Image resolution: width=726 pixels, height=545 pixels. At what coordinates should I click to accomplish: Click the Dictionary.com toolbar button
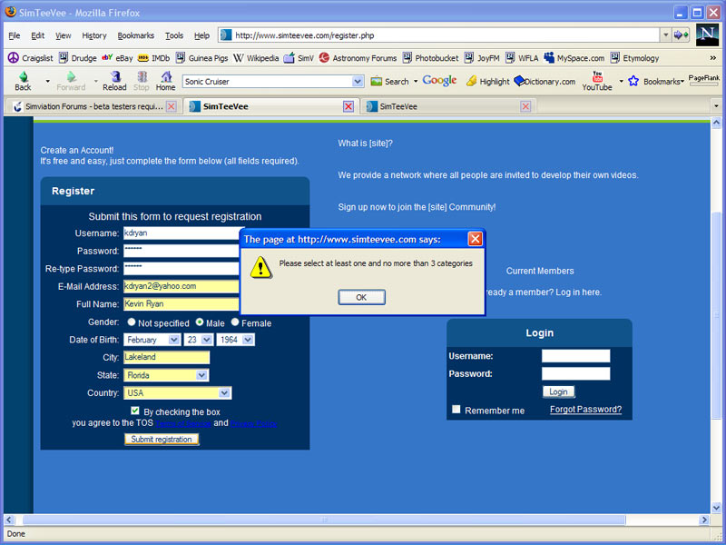(545, 81)
